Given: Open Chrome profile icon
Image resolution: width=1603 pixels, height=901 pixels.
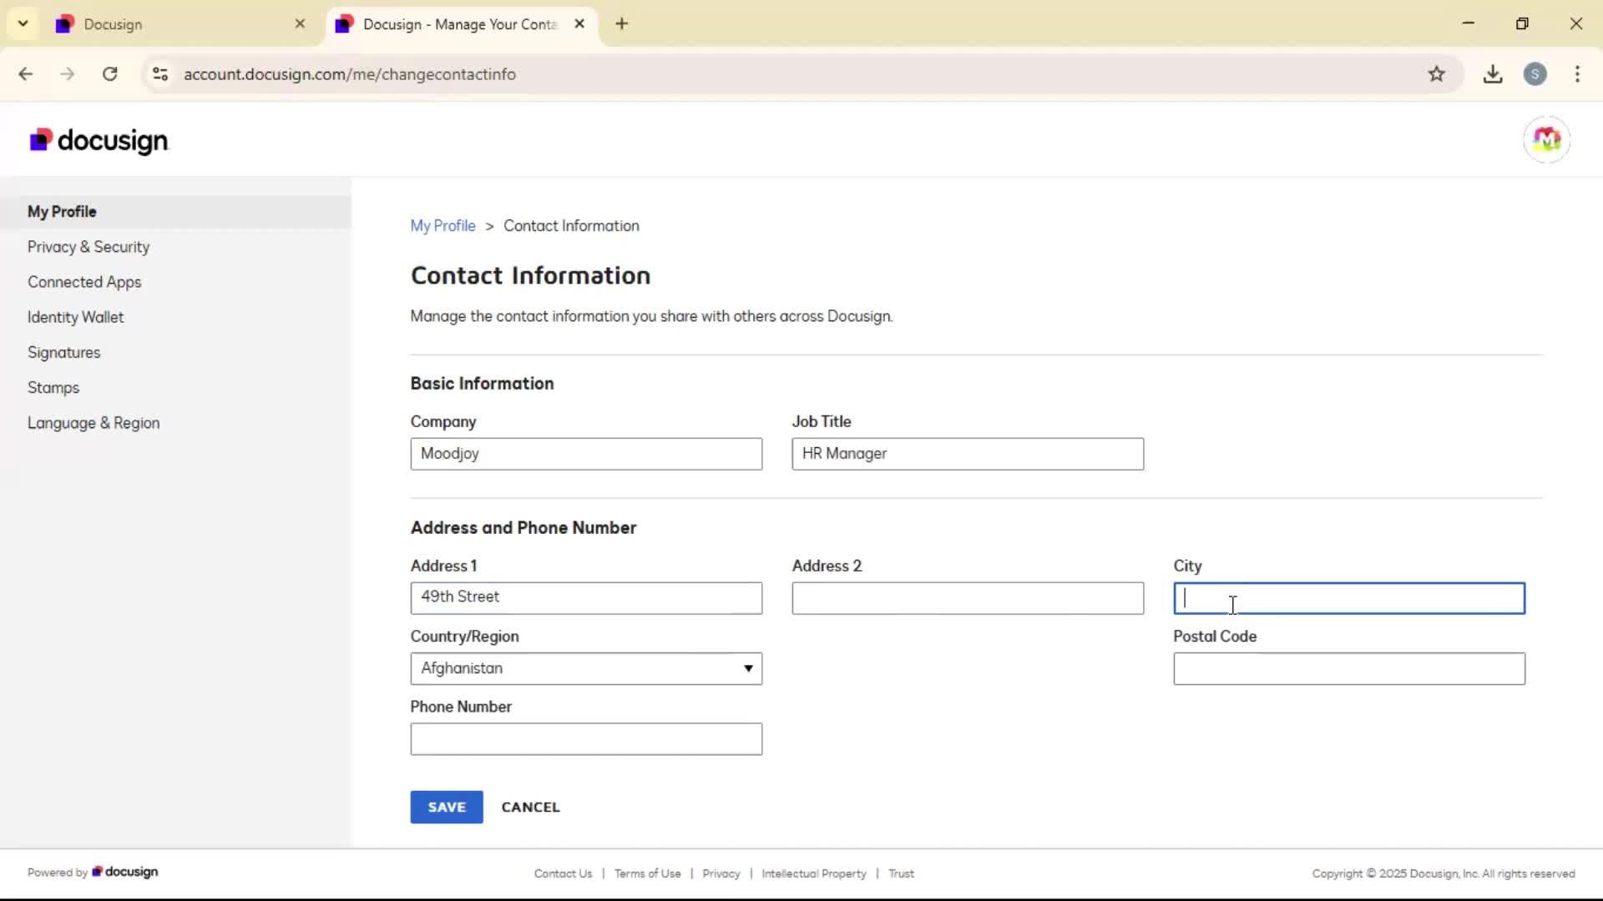Looking at the screenshot, I should point(1535,74).
